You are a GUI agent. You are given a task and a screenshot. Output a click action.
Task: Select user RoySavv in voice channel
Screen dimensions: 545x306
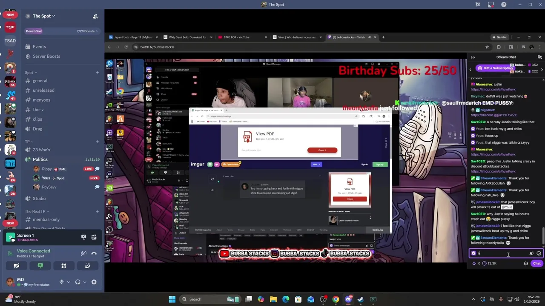point(66,187)
